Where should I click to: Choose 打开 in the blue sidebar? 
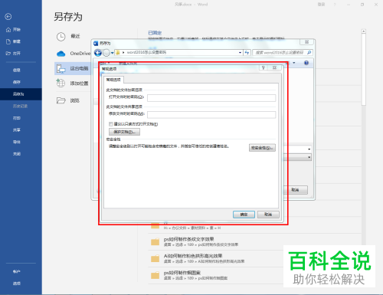13,54
